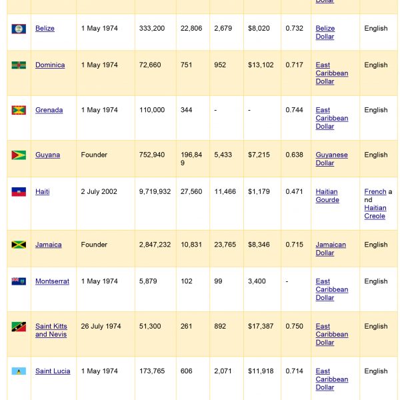The width and height of the screenshot is (400, 400).
Task: Click the Grenada flag icon
Action: click(x=19, y=110)
